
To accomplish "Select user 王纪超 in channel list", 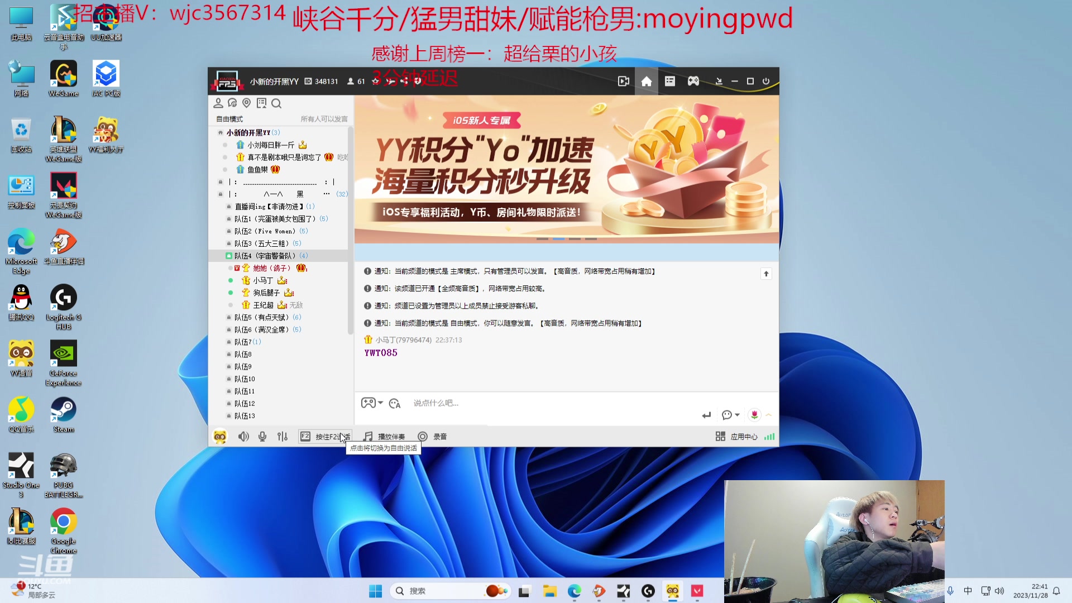I will coord(263,305).
